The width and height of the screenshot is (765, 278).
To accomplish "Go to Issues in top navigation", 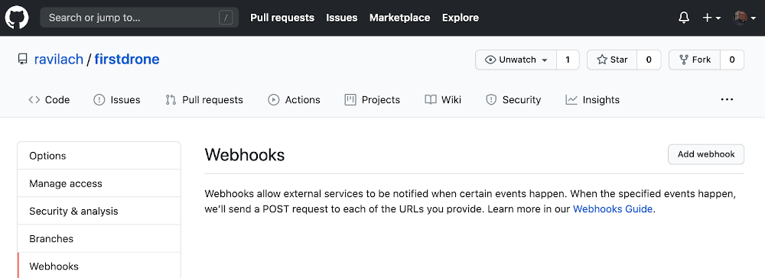I will [x=341, y=18].
